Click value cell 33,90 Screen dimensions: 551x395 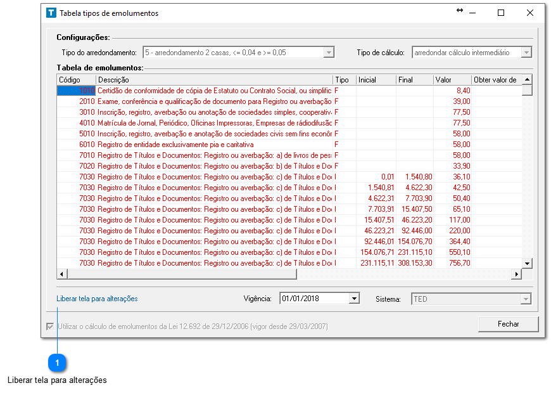click(x=452, y=166)
